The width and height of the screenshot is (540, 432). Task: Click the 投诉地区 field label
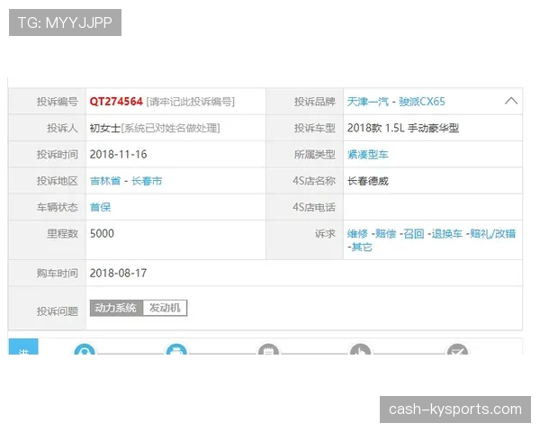tap(58, 181)
